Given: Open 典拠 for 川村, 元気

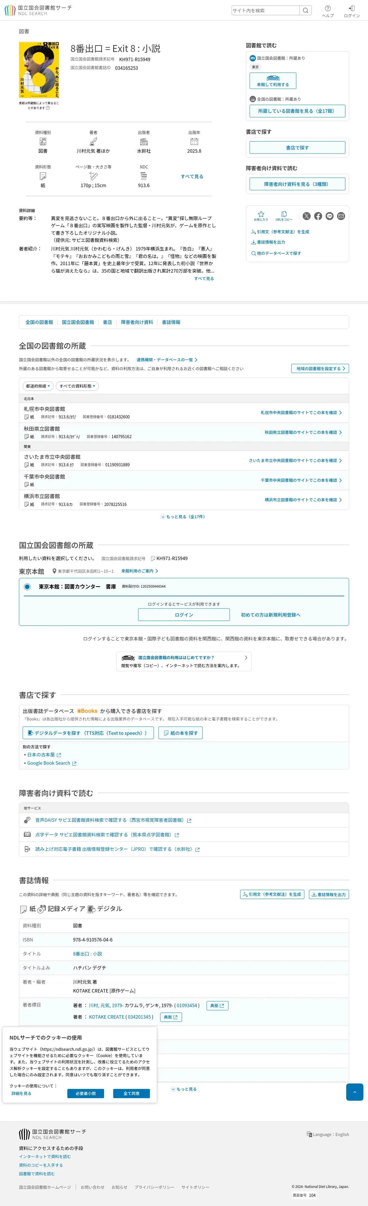Looking at the screenshot, I should [218, 1005].
